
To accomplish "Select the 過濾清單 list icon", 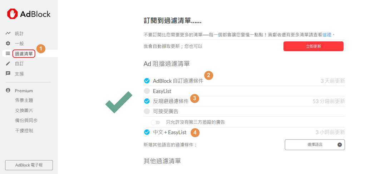I will pos(8,53).
